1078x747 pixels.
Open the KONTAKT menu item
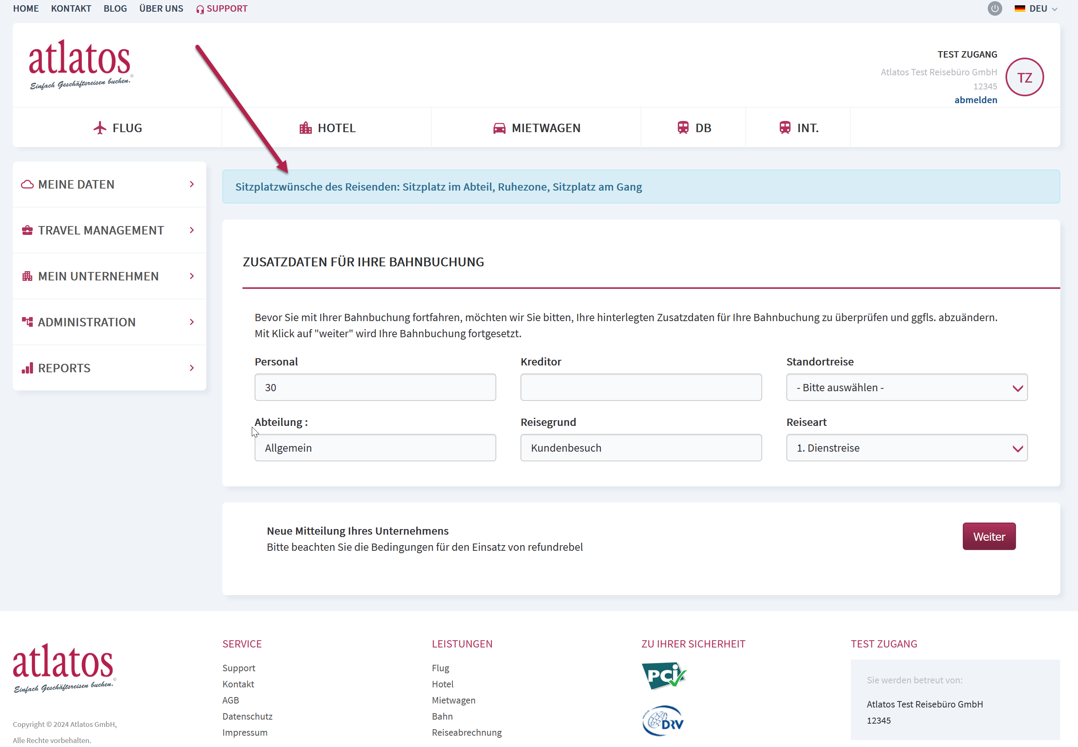(71, 8)
